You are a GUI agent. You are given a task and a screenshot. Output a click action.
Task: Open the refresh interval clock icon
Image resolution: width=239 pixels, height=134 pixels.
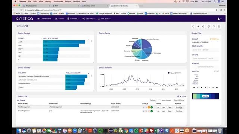203,26
